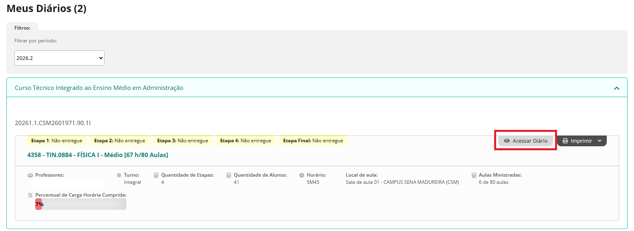This screenshot has height=231, width=634.
Task: Click the class code 20261.1.CSM2601971.90.1I
Action: pyautogui.click(x=53, y=123)
